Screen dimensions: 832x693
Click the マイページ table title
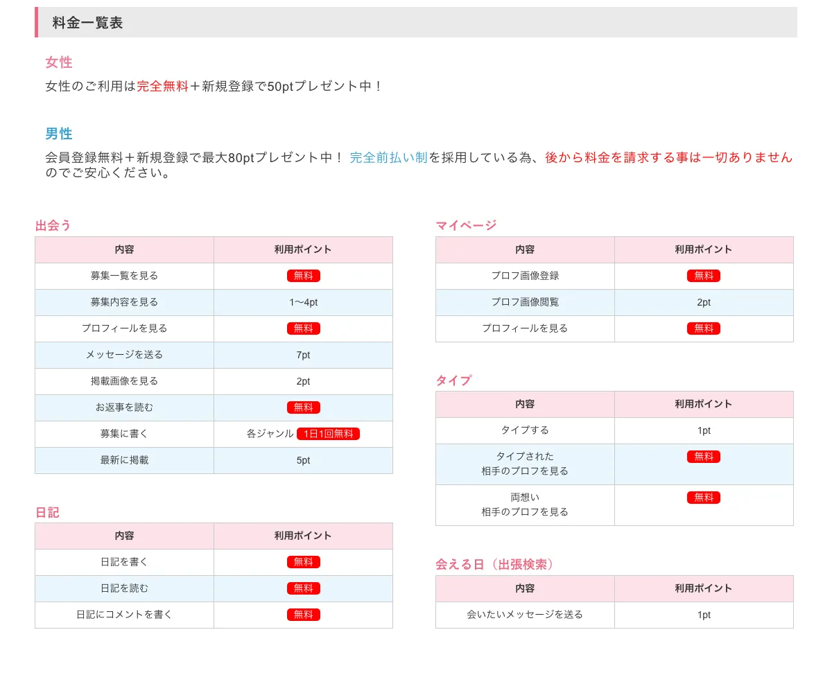pos(466,225)
